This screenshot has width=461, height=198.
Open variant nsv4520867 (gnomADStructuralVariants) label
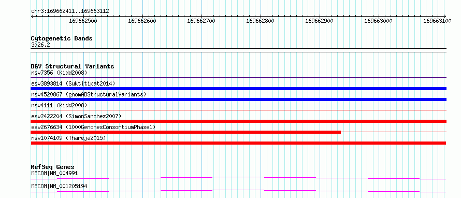pyautogui.click(x=89, y=94)
